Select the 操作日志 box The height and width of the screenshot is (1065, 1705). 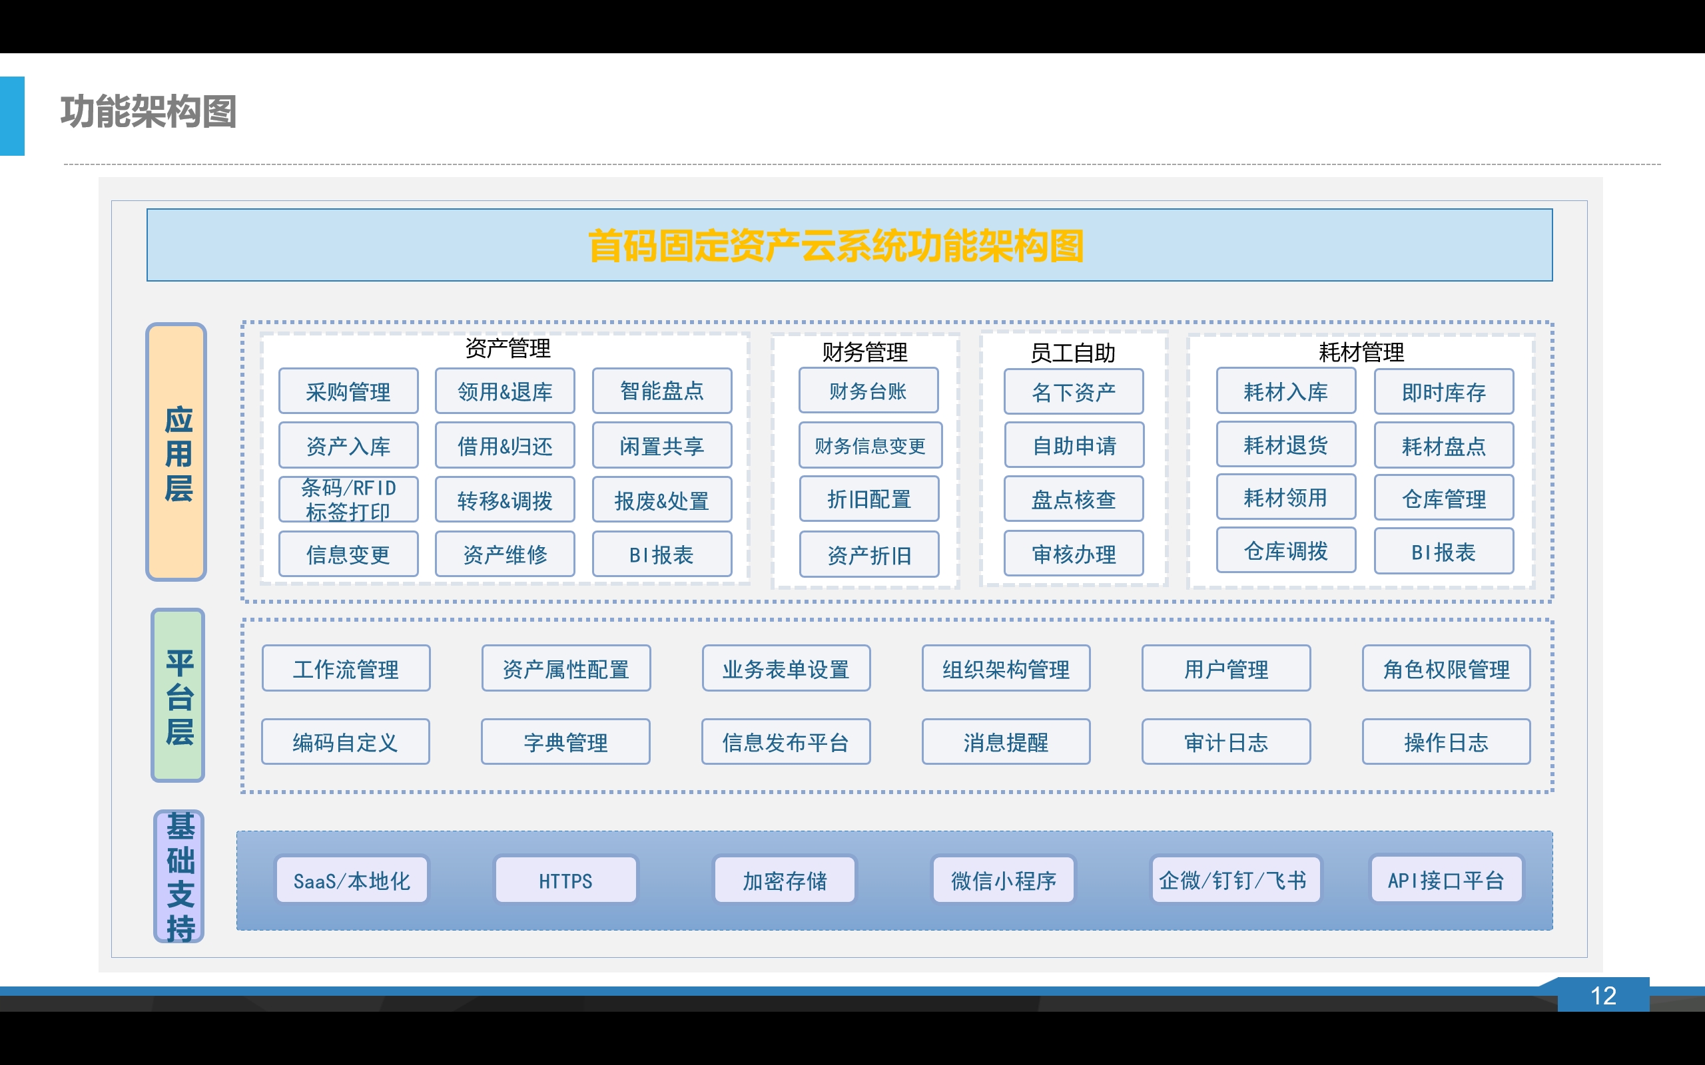click(x=1446, y=742)
